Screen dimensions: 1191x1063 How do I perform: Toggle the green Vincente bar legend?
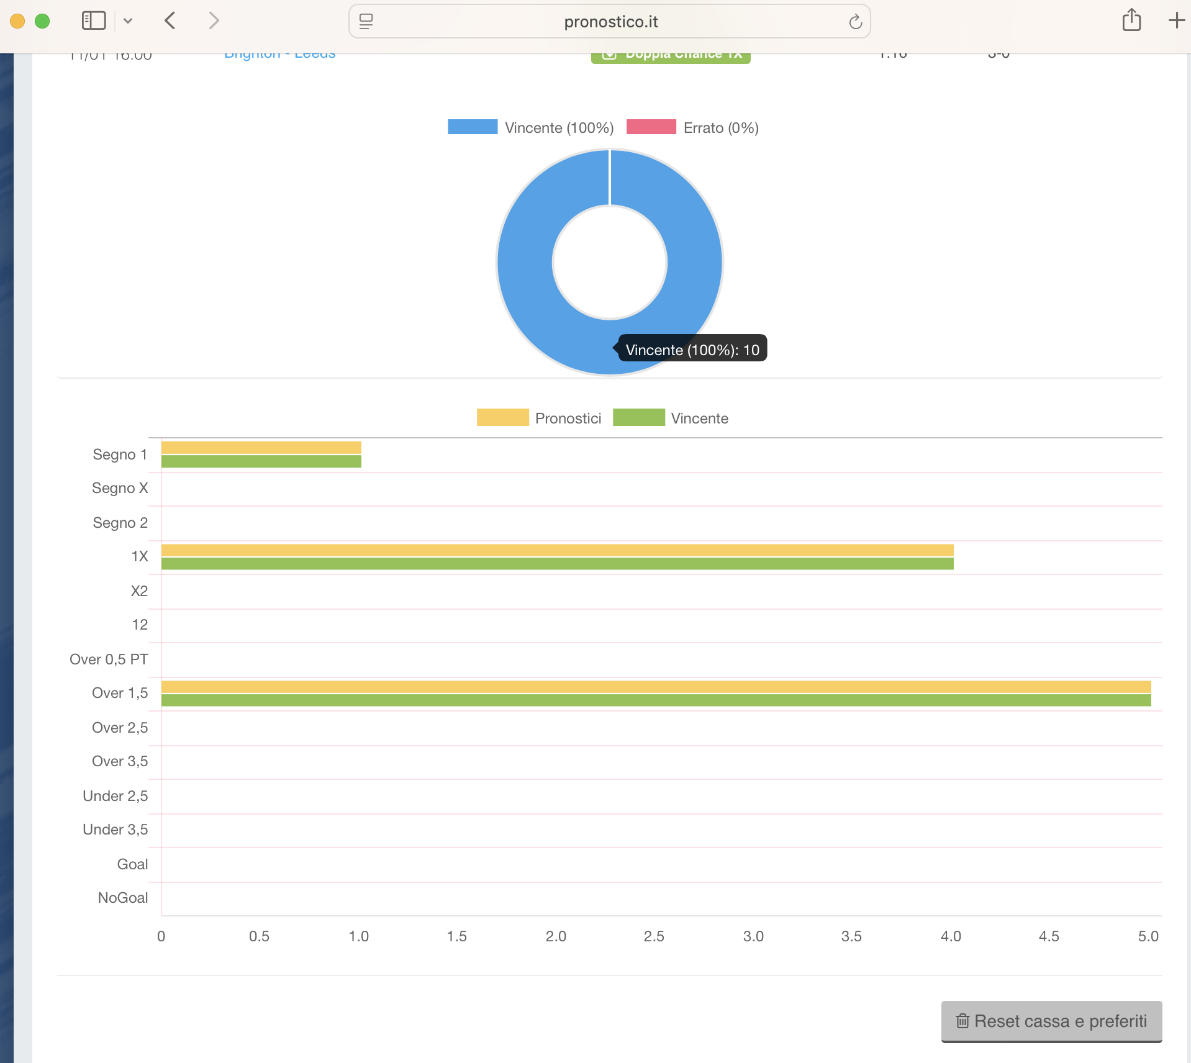click(670, 418)
